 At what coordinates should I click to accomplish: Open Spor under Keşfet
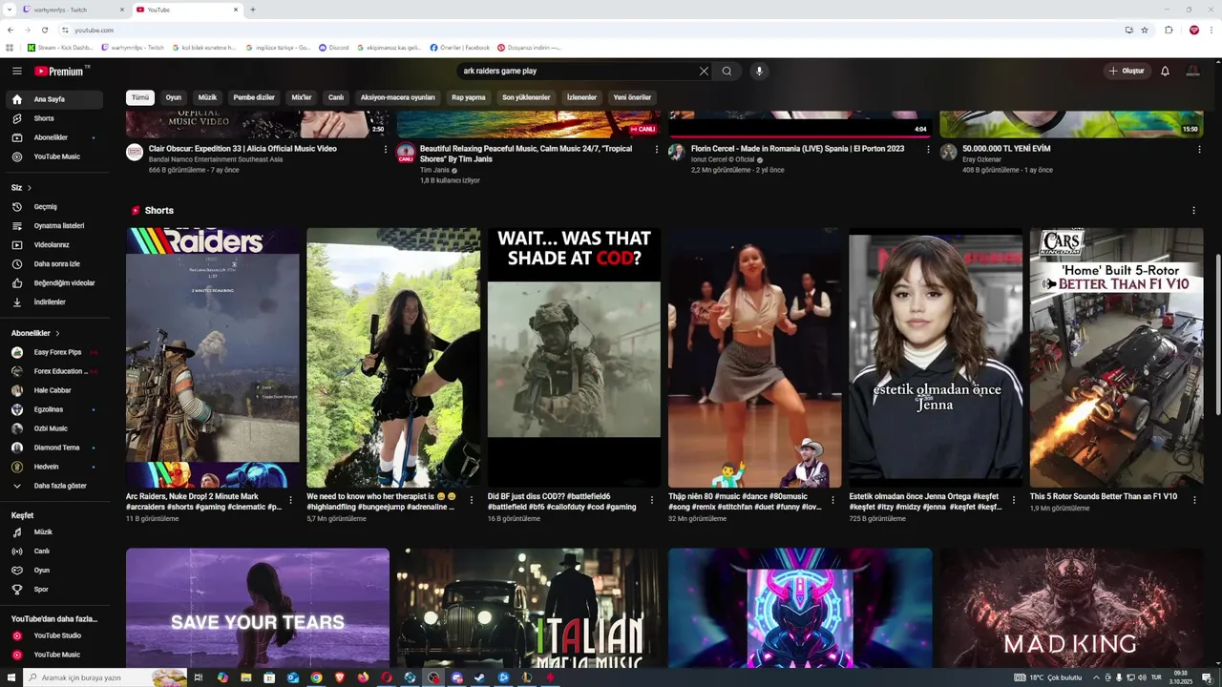point(53,589)
